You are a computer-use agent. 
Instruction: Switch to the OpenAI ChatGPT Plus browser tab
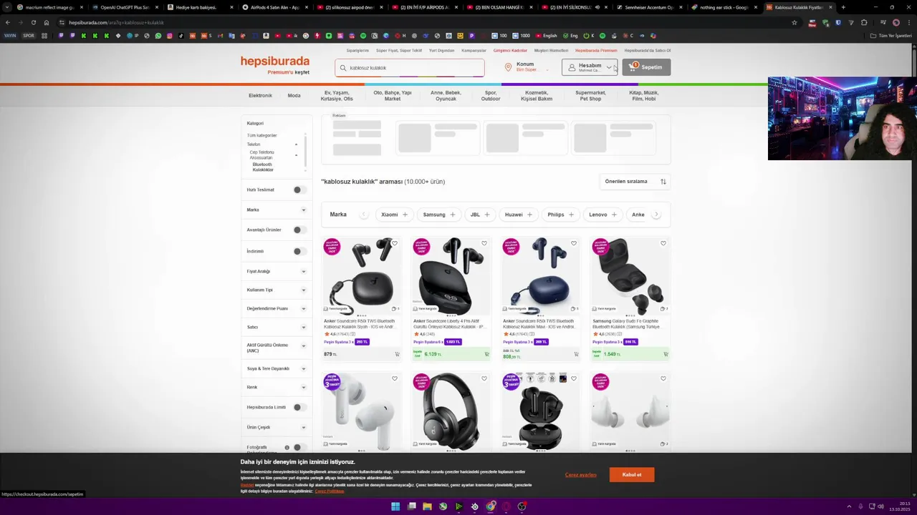pos(125,7)
